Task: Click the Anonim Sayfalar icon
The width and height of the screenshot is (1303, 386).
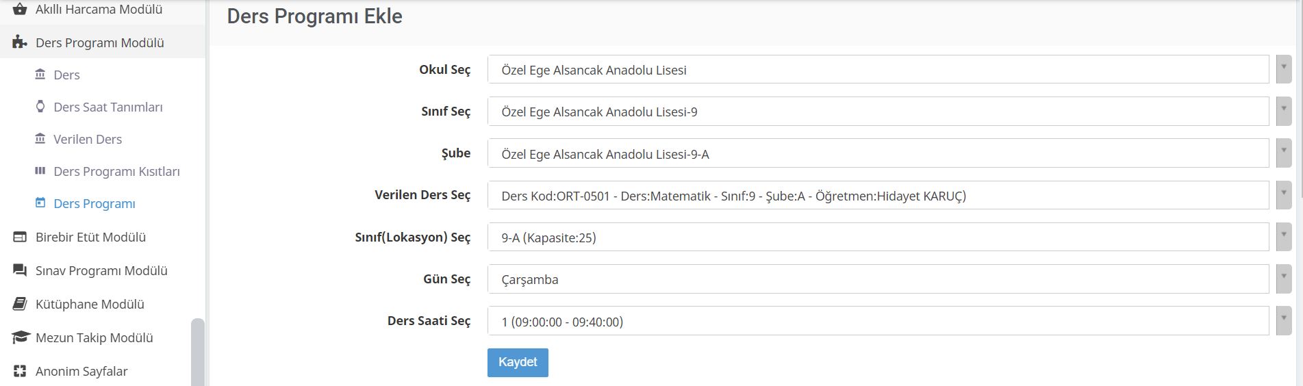Action: [x=20, y=371]
